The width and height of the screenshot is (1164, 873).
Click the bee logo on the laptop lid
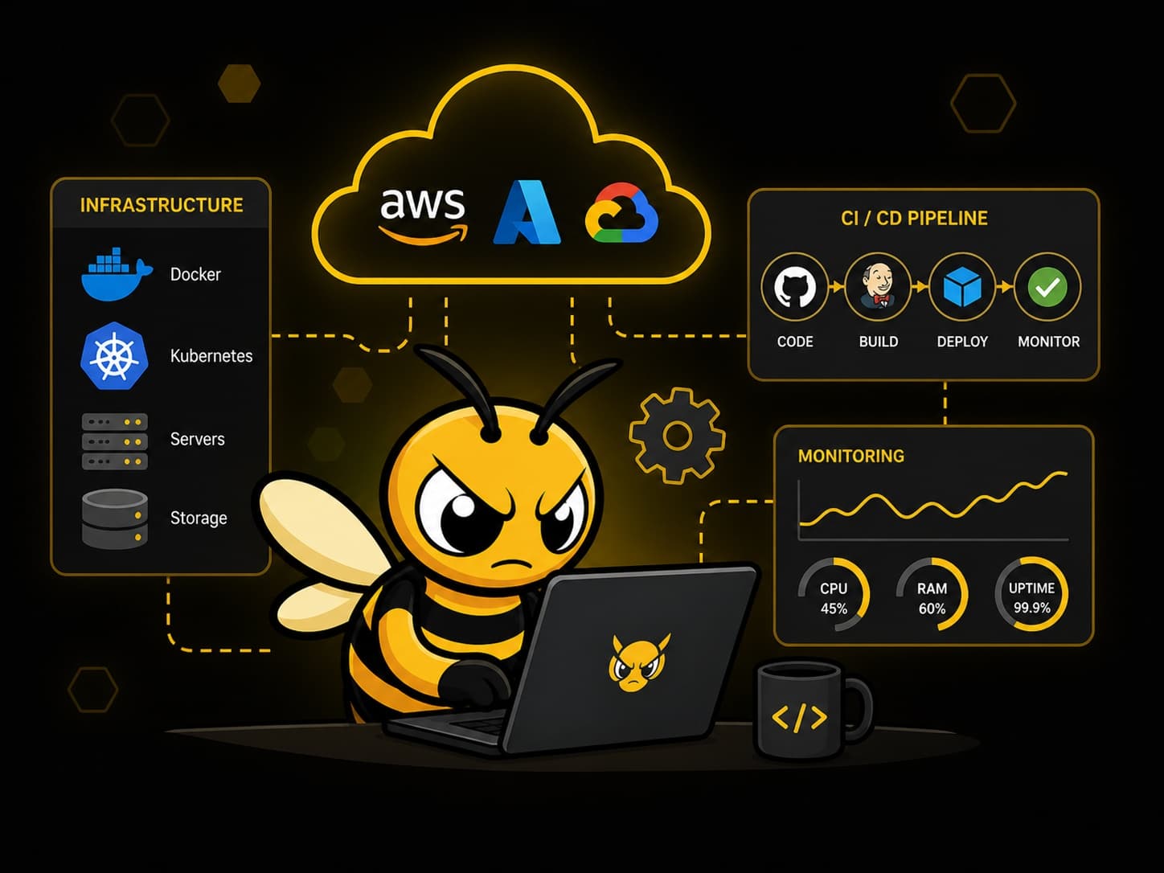coord(638,662)
